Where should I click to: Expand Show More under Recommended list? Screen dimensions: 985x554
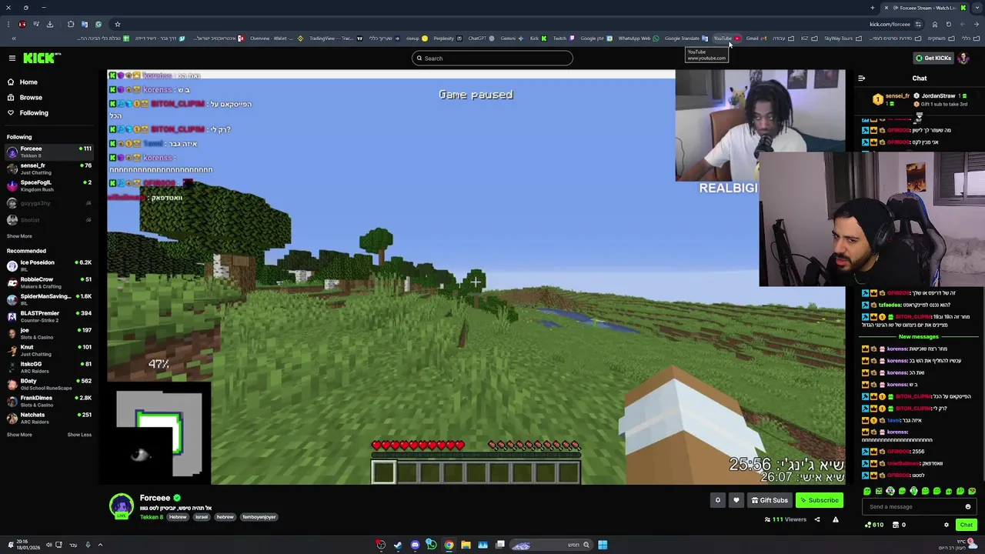pyautogui.click(x=19, y=435)
